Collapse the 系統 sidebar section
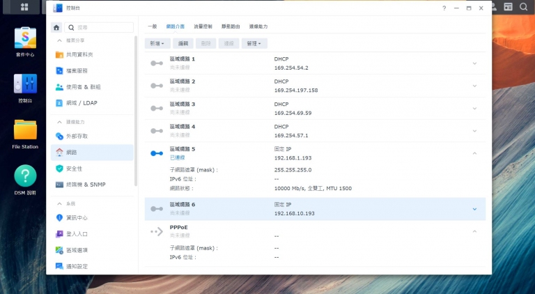This screenshot has height=294, width=535. (59, 203)
